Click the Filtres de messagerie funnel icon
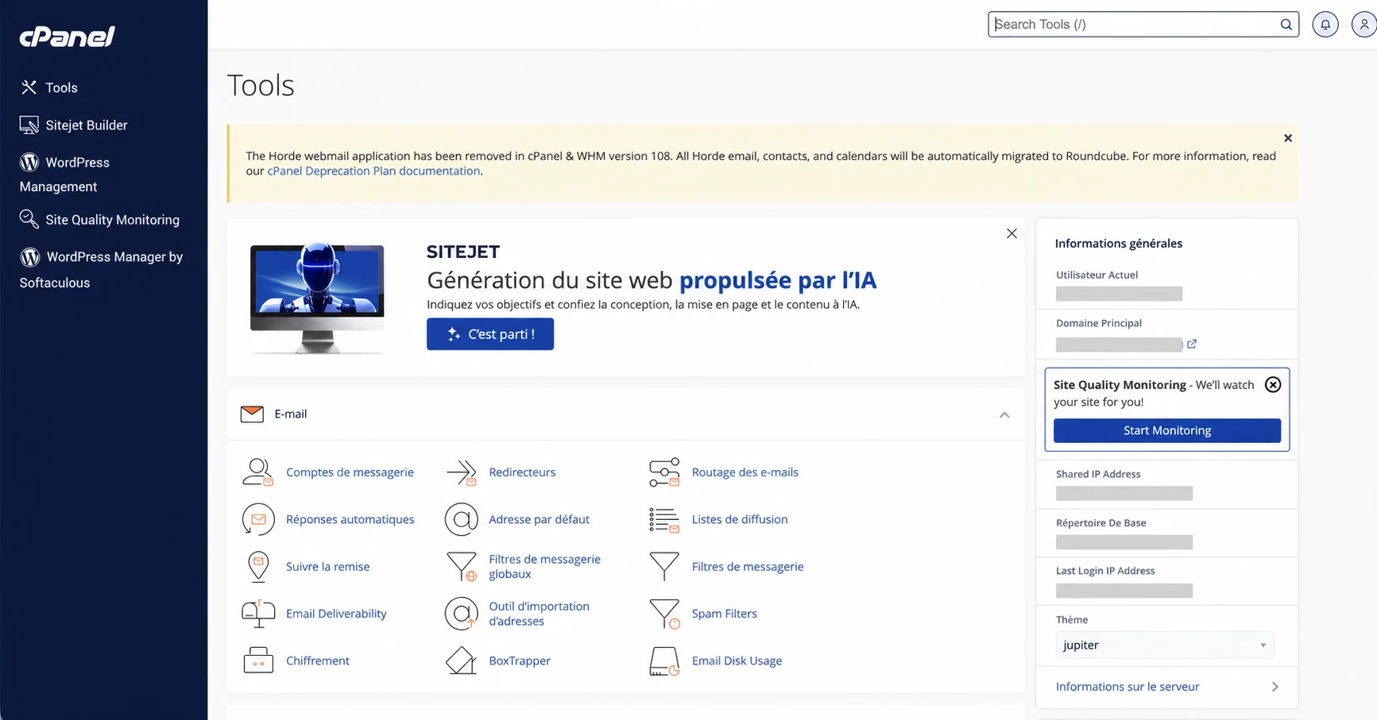This screenshot has width=1377, height=720. click(x=664, y=566)
